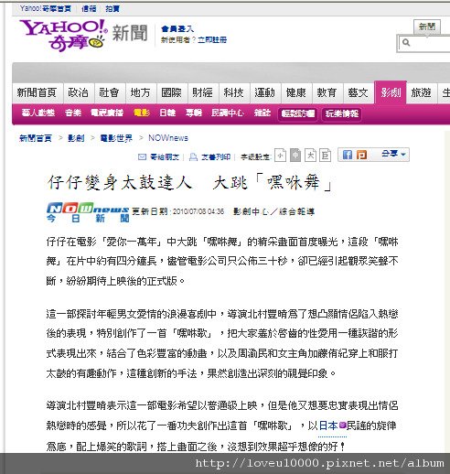This screenshot has width=450, height=474.
Task: Click the printer icon for 友善列印
Action: 193,156
